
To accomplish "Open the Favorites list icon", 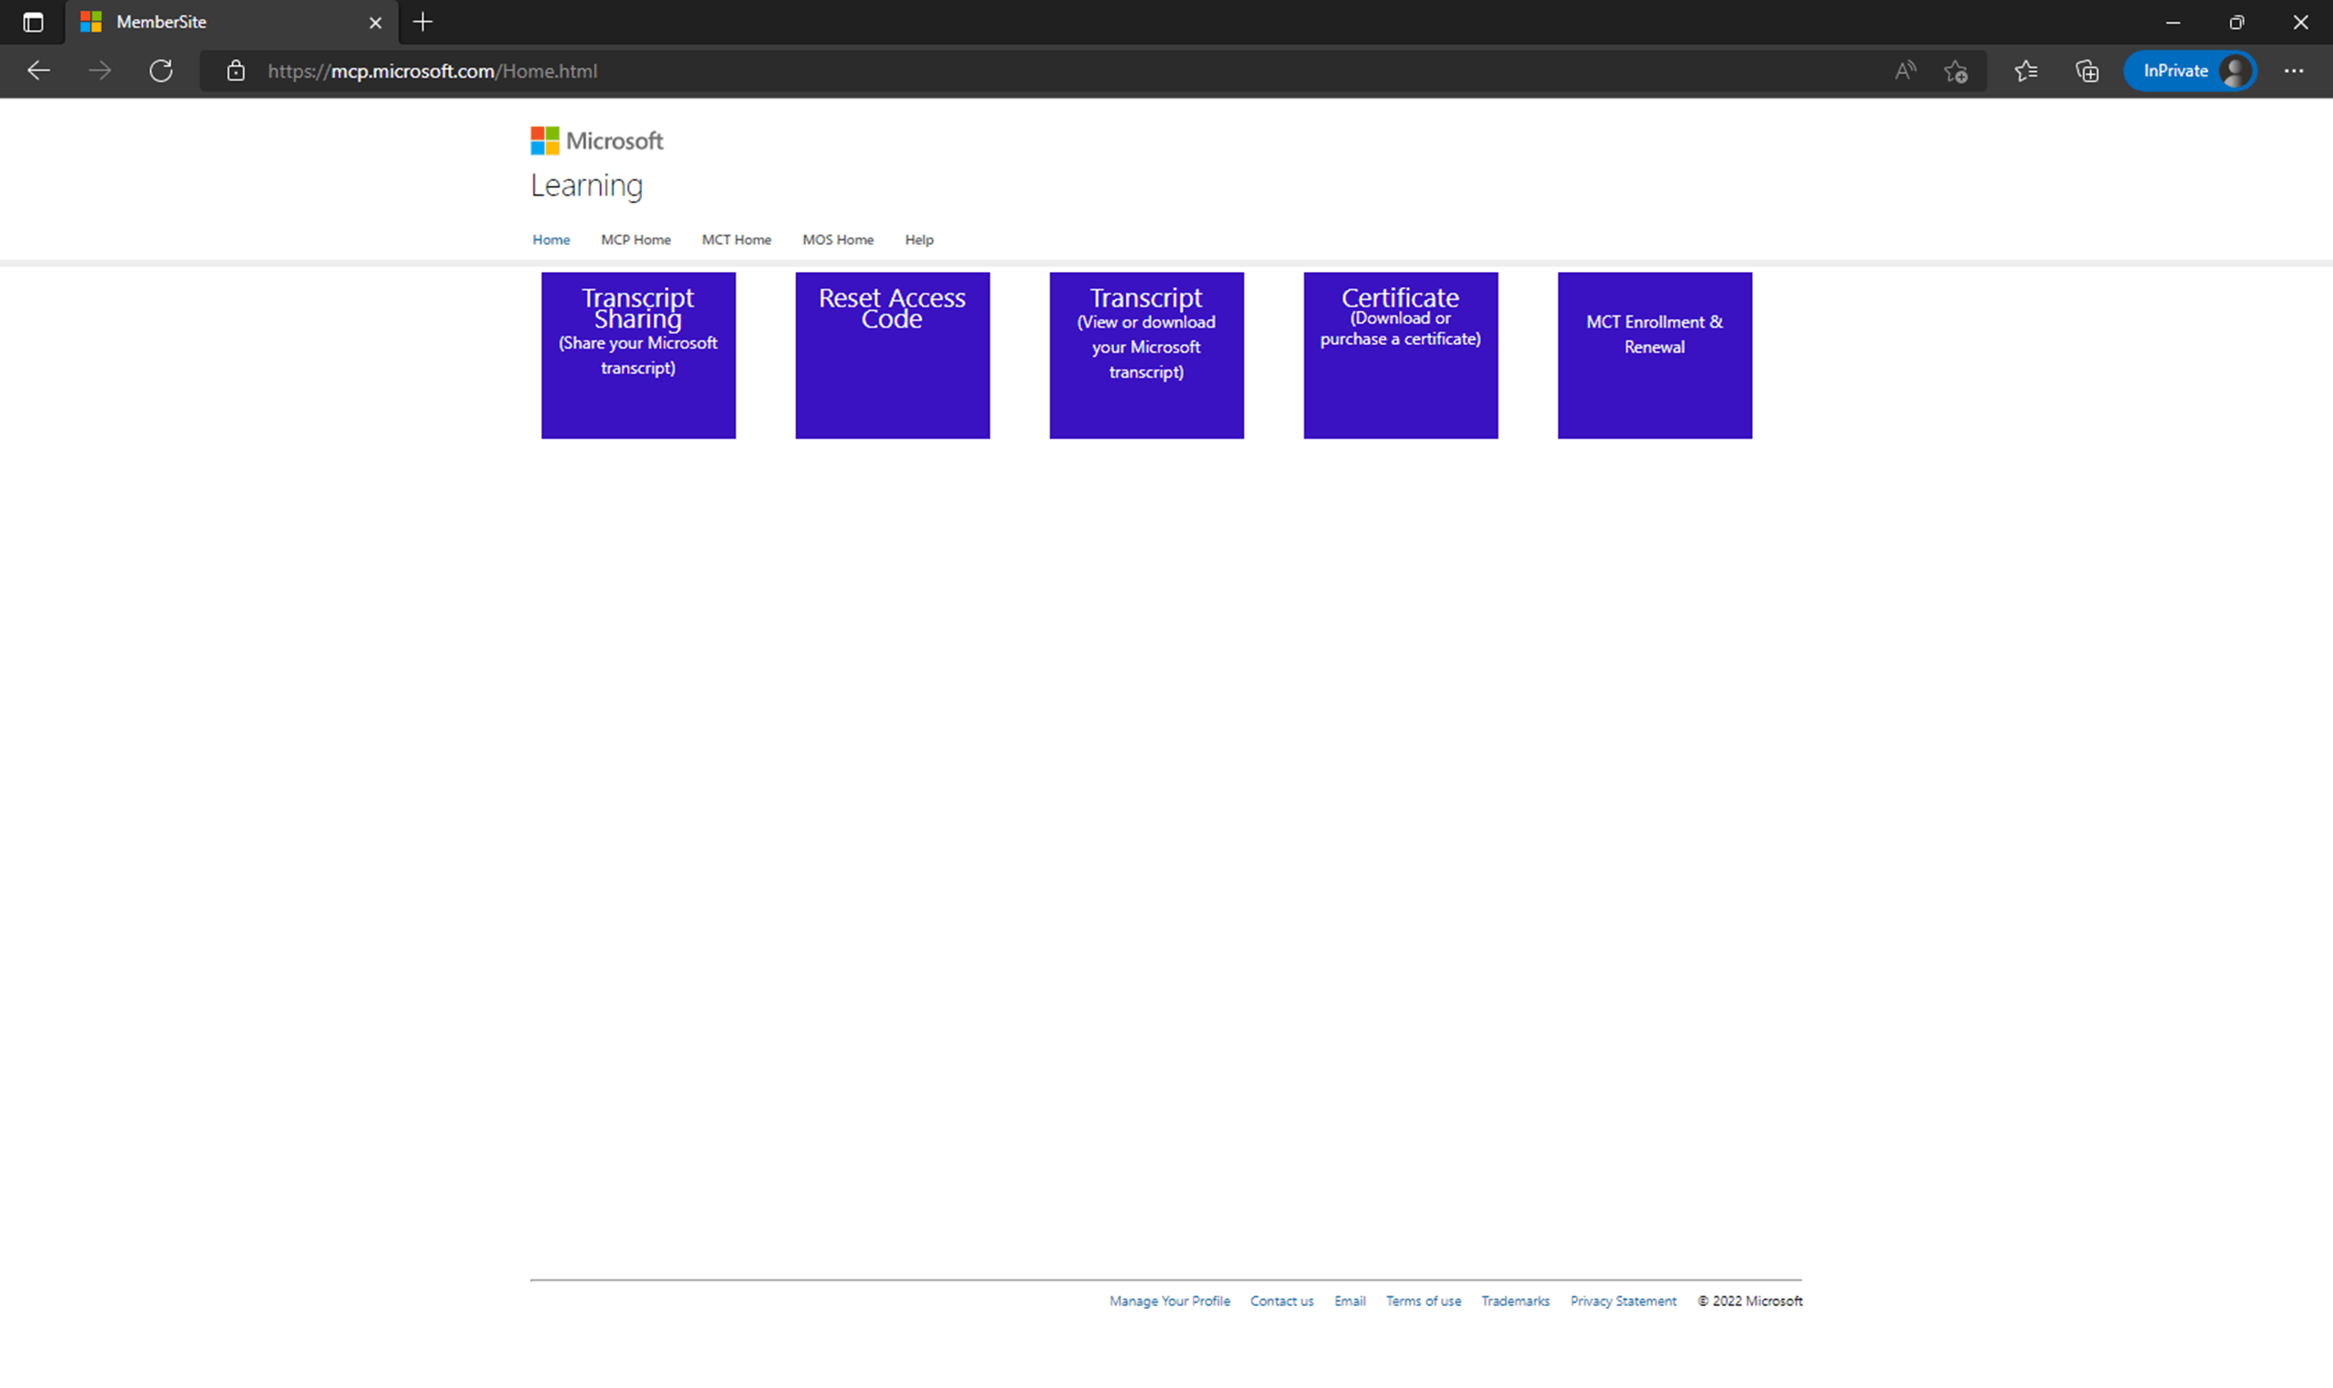I will click(x=2026, y=71).
